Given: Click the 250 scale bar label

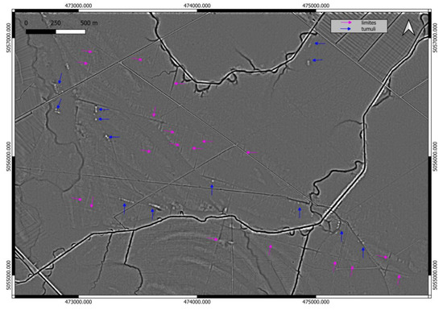Looking at the screenshot, I should coord(56,23).
